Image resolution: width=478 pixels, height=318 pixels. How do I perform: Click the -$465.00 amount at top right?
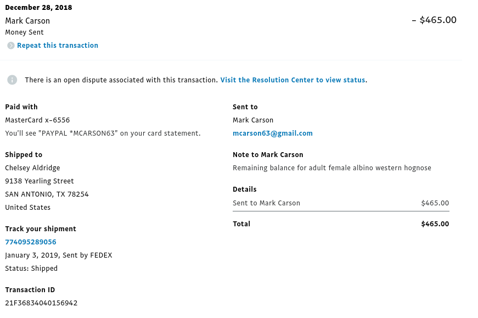[x=434, y=20]
